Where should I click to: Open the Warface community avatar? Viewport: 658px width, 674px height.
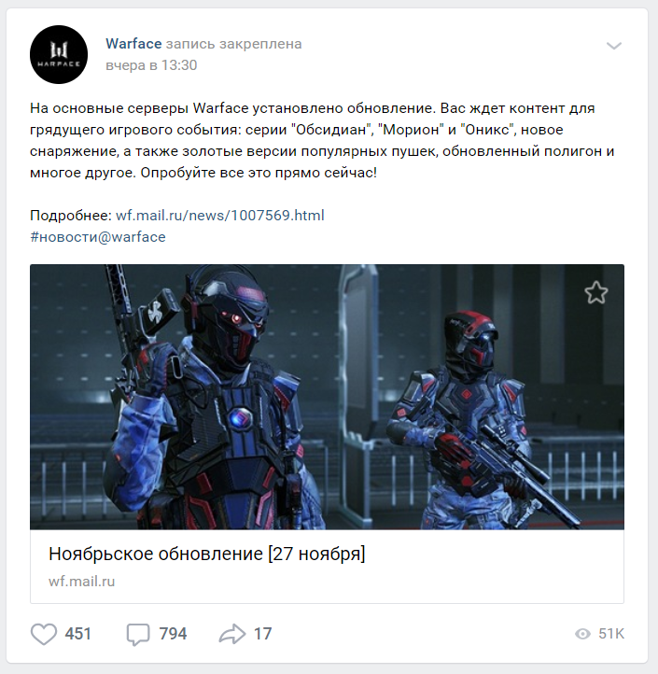click(x=59, y=54)
